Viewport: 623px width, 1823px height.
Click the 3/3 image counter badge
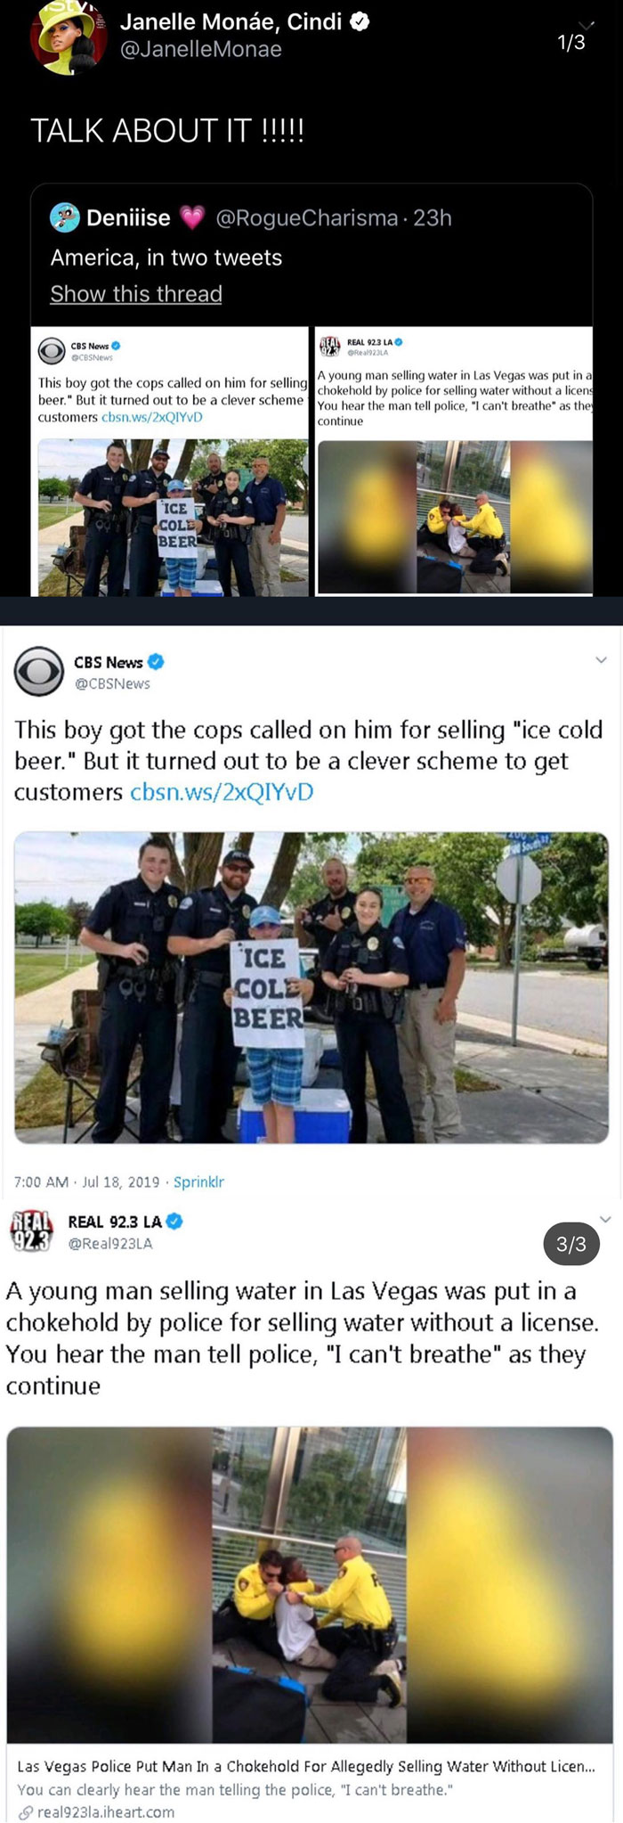click(571, 1244)
